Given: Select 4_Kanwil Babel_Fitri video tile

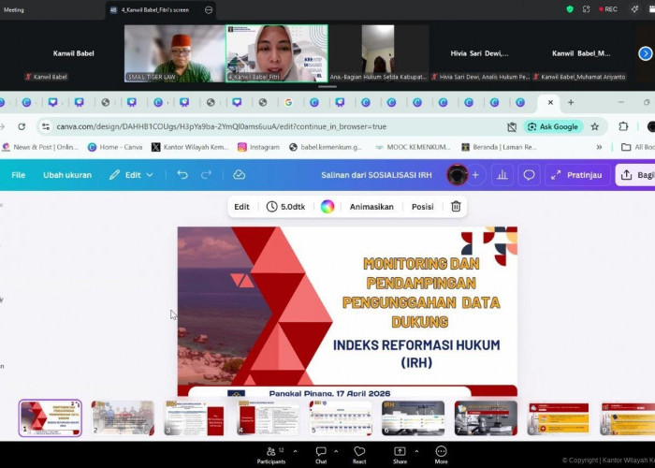Looking at the screenshot, I should click(x=277, y=53).
